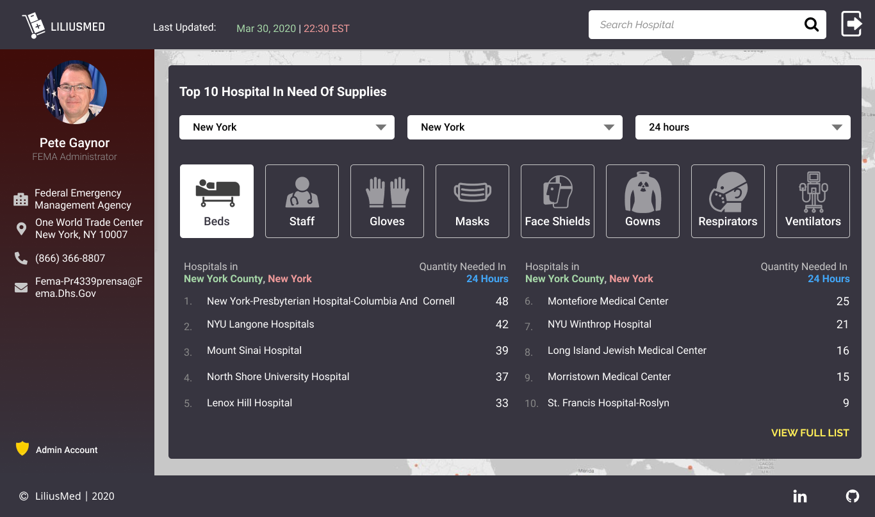Screen dimensions: 875x517
Task: Select the Gowns supply category
Action: tap(642, 201)
